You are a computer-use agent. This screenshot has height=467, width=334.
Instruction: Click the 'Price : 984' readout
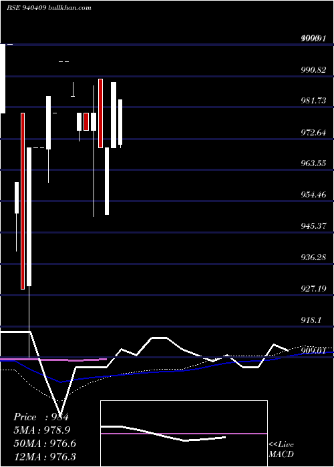pos(41,417)
